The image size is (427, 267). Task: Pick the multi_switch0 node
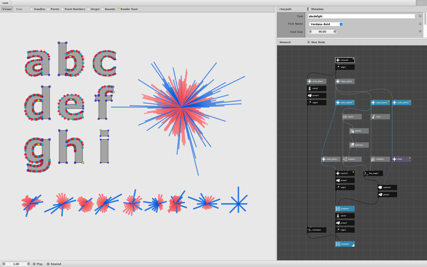345,103
